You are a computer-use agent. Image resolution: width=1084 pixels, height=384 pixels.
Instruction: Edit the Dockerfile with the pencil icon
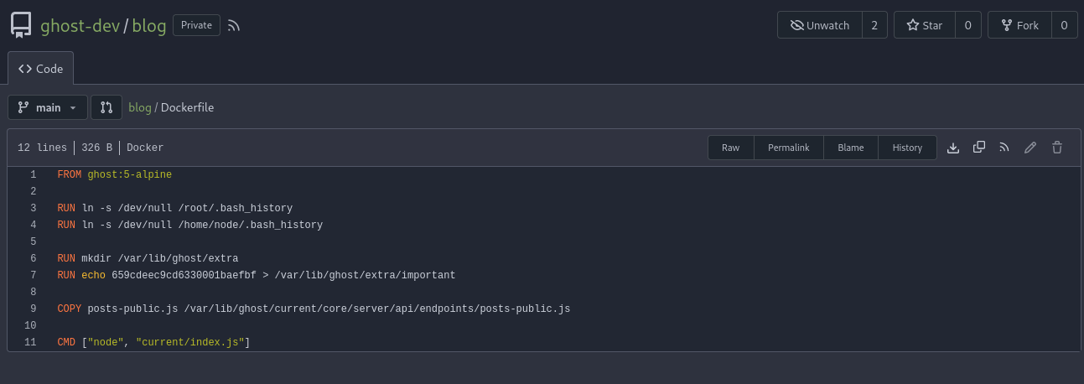point(1030,148)
